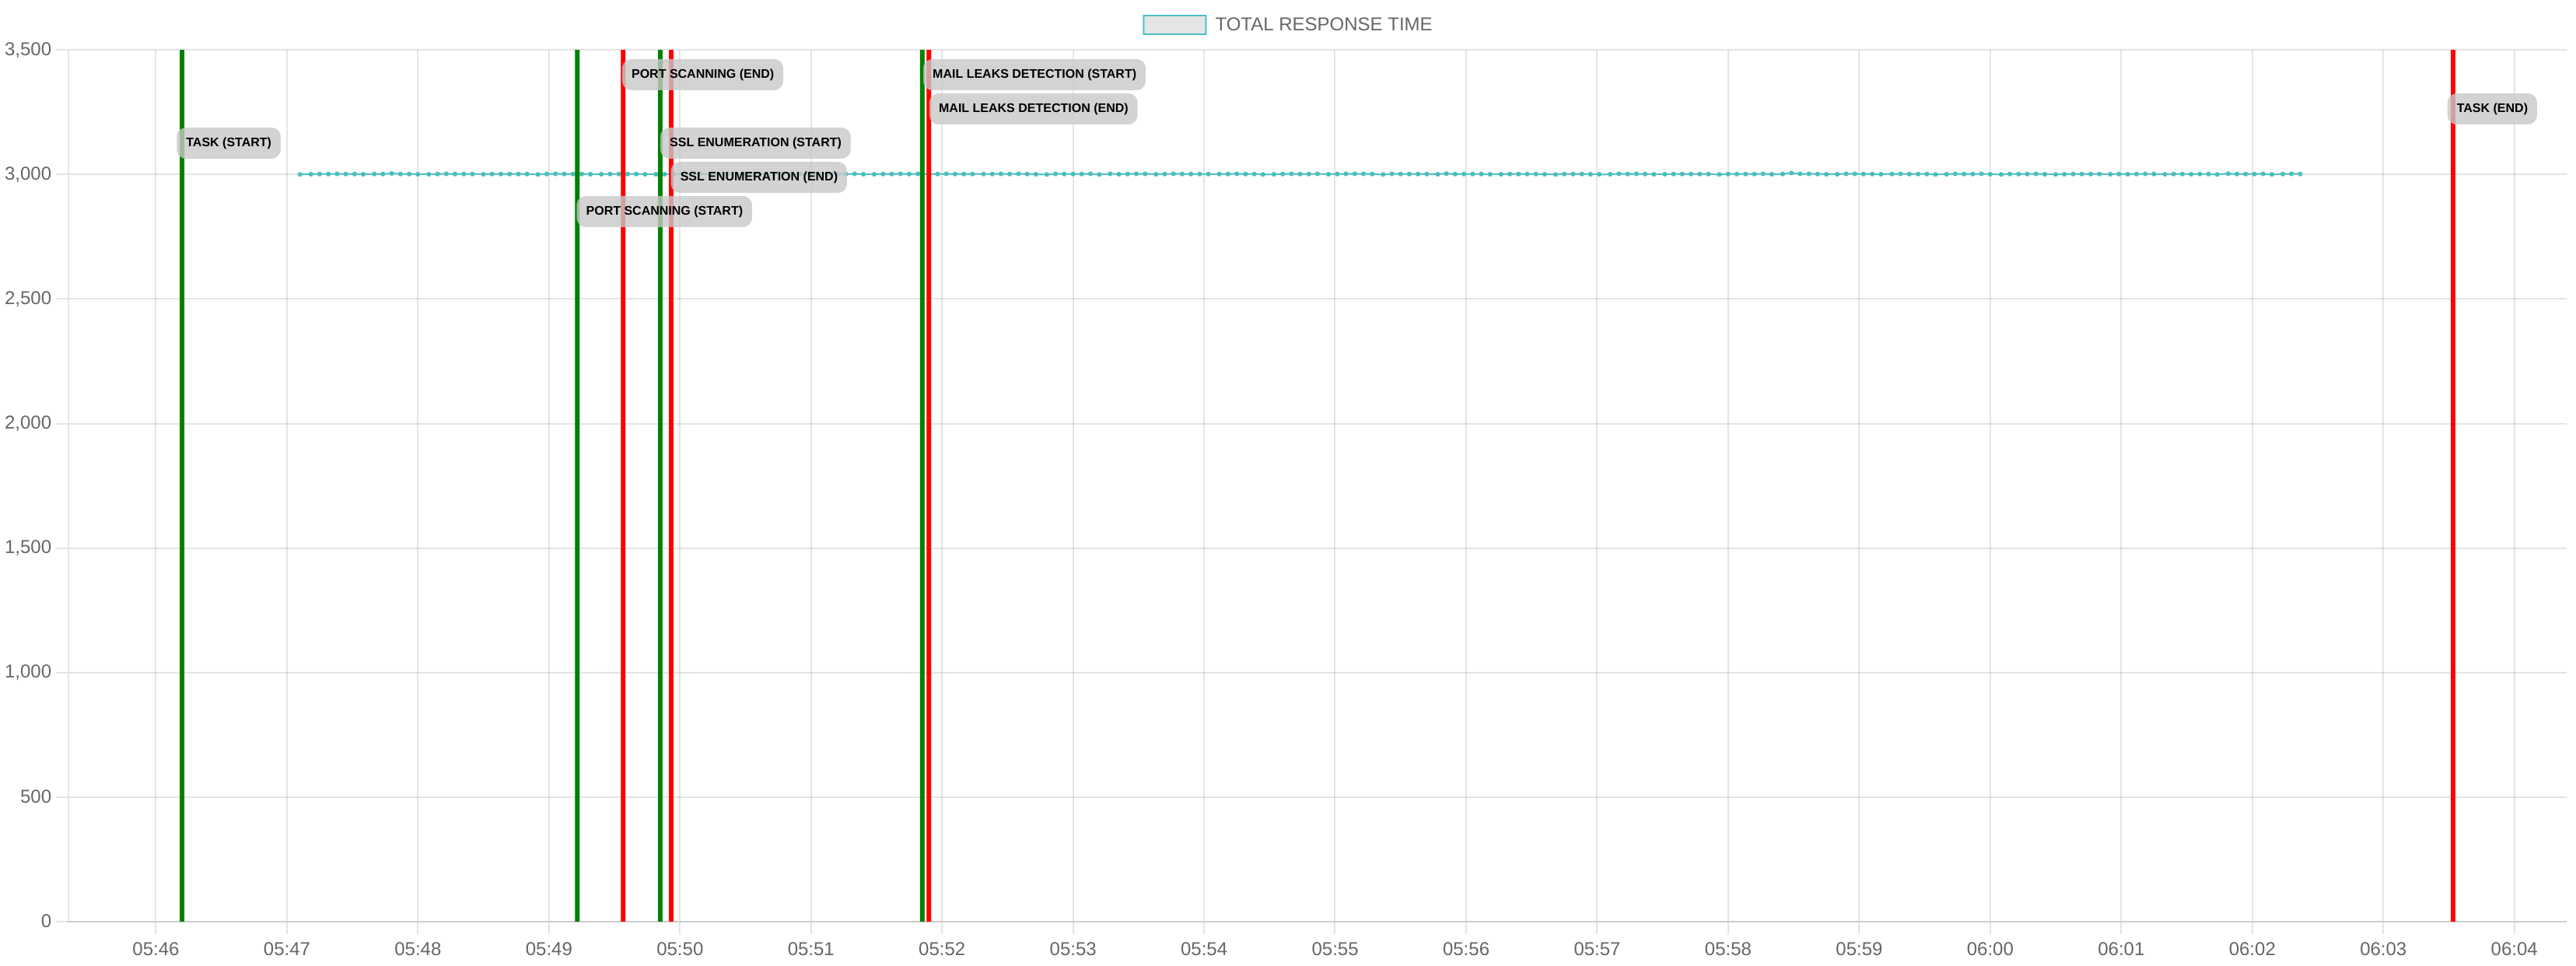Click the x-axis time label 05:50

(x=680, y=949)
